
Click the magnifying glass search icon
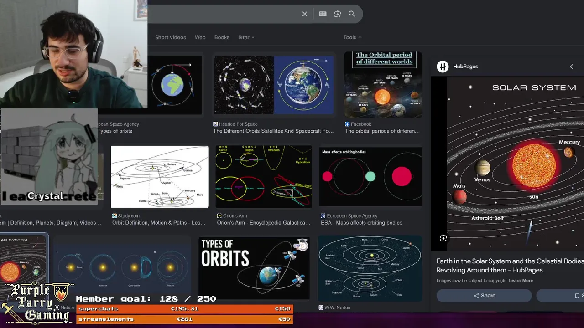352,14
